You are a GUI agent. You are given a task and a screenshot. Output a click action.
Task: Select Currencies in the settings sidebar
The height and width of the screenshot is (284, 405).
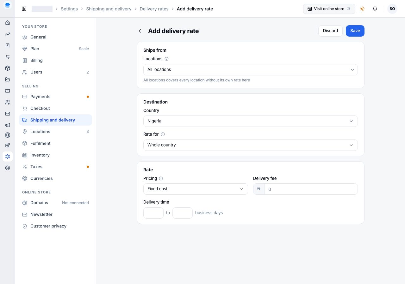point(56,178)
